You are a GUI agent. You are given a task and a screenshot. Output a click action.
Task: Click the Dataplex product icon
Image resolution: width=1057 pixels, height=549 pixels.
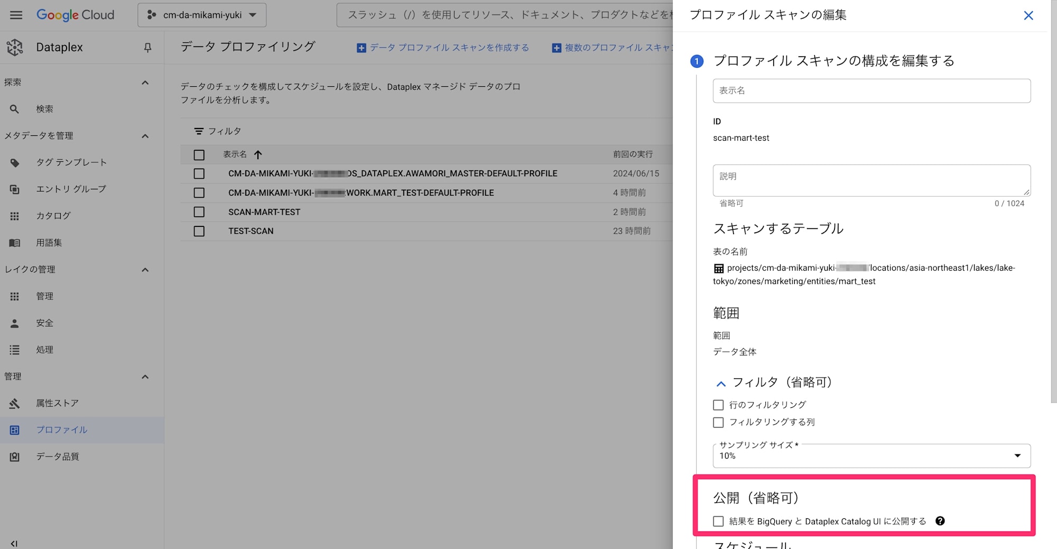[15, 47]
